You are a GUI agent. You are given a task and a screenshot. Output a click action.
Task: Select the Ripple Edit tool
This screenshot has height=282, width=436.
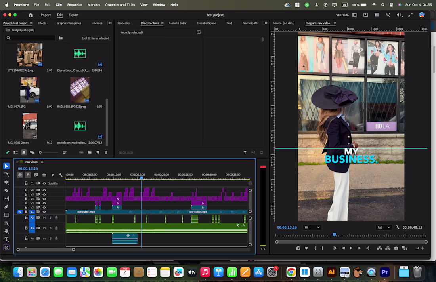click(x=6, y=182)
